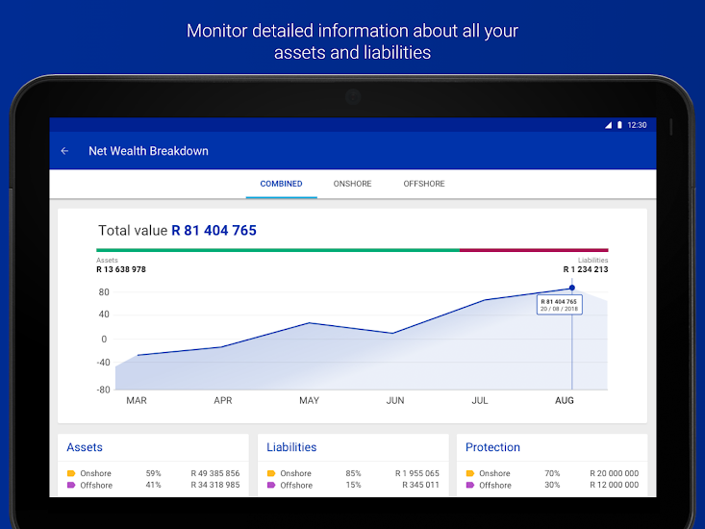The width and height of the screenshot is (705, 529).
Task: Open the Liabilities card heading
Action: click(291, 447)
